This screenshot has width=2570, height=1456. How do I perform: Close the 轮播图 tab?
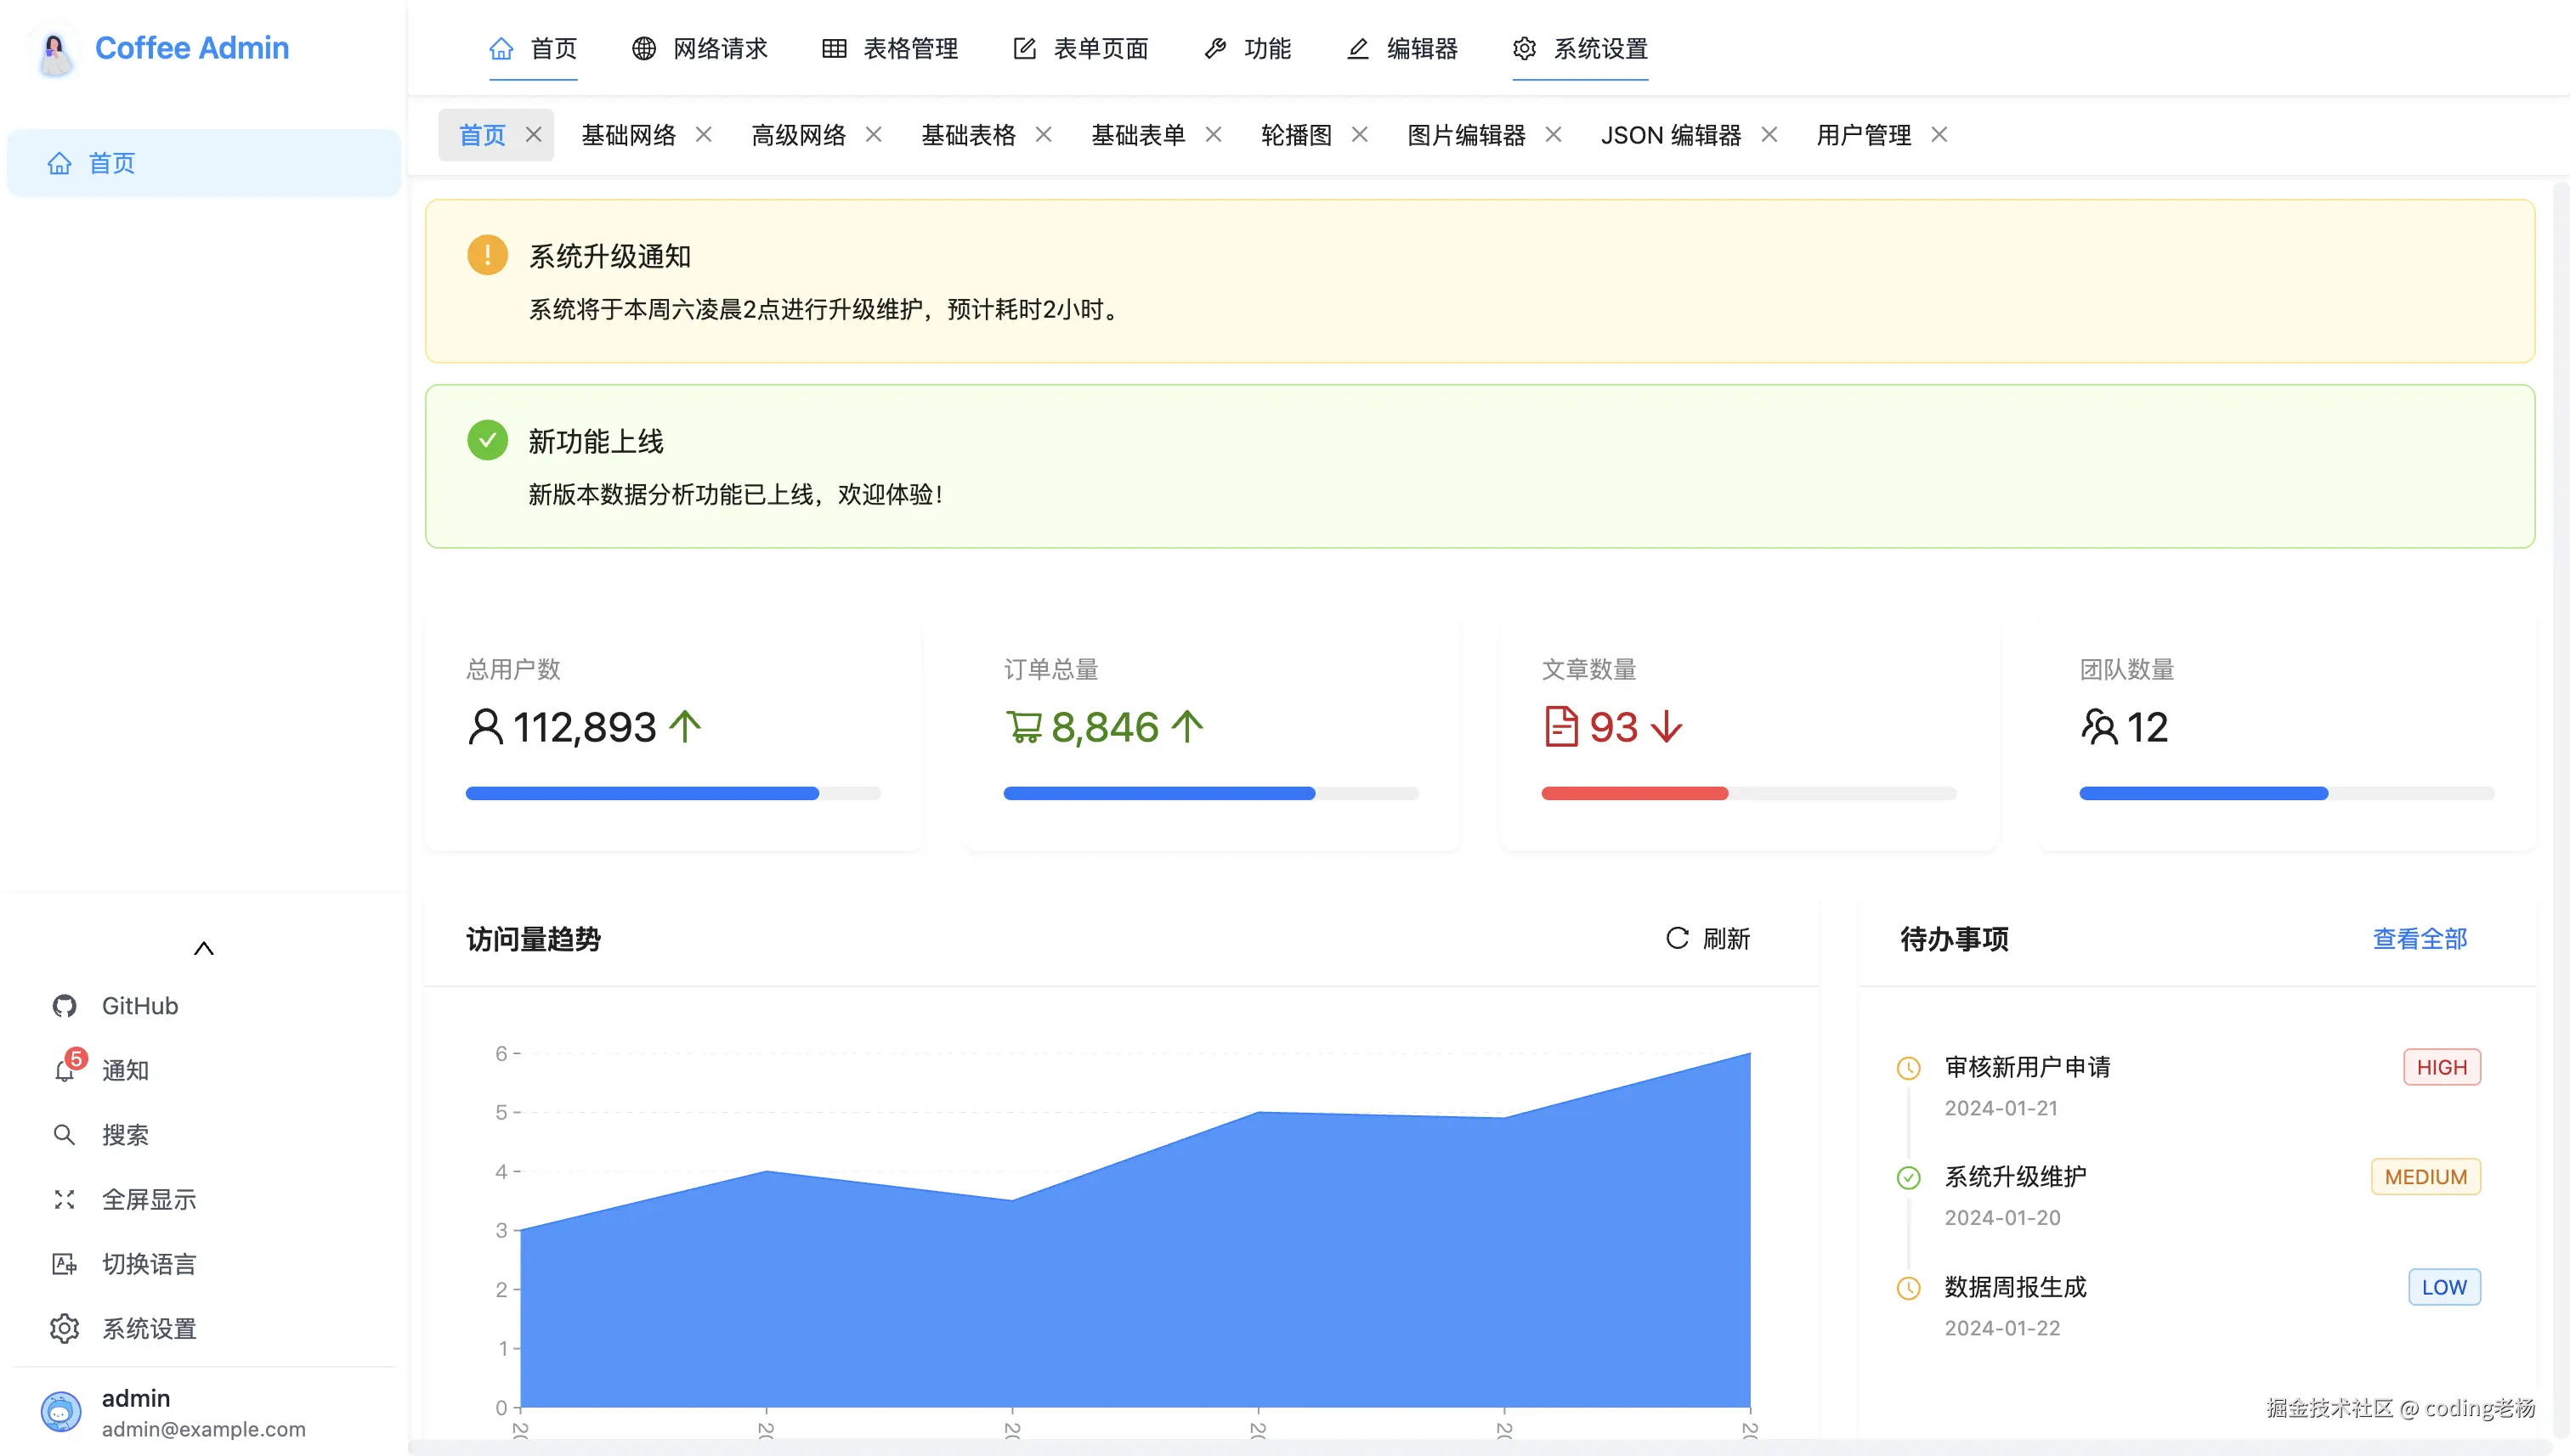click(x=1360, y=134)
